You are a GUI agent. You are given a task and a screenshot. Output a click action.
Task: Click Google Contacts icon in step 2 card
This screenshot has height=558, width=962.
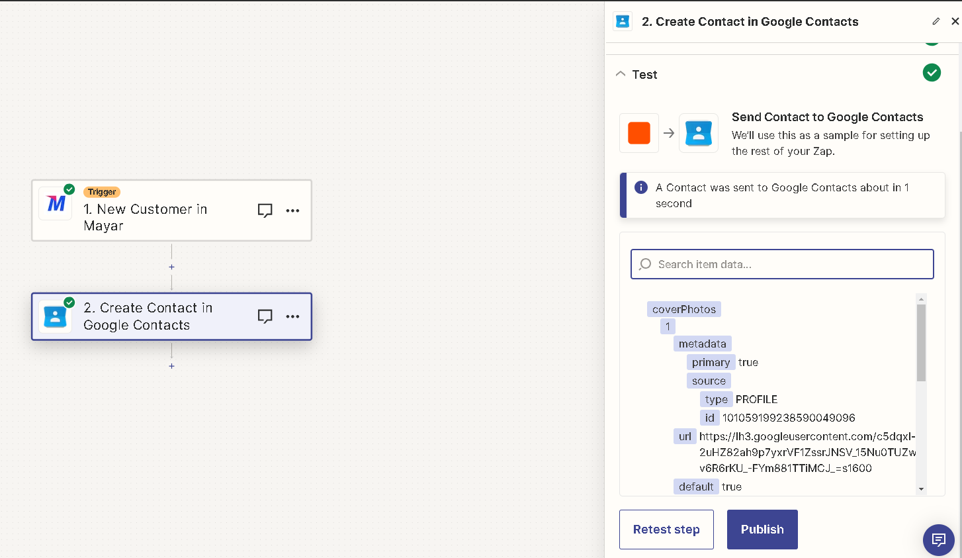[56, 316]
